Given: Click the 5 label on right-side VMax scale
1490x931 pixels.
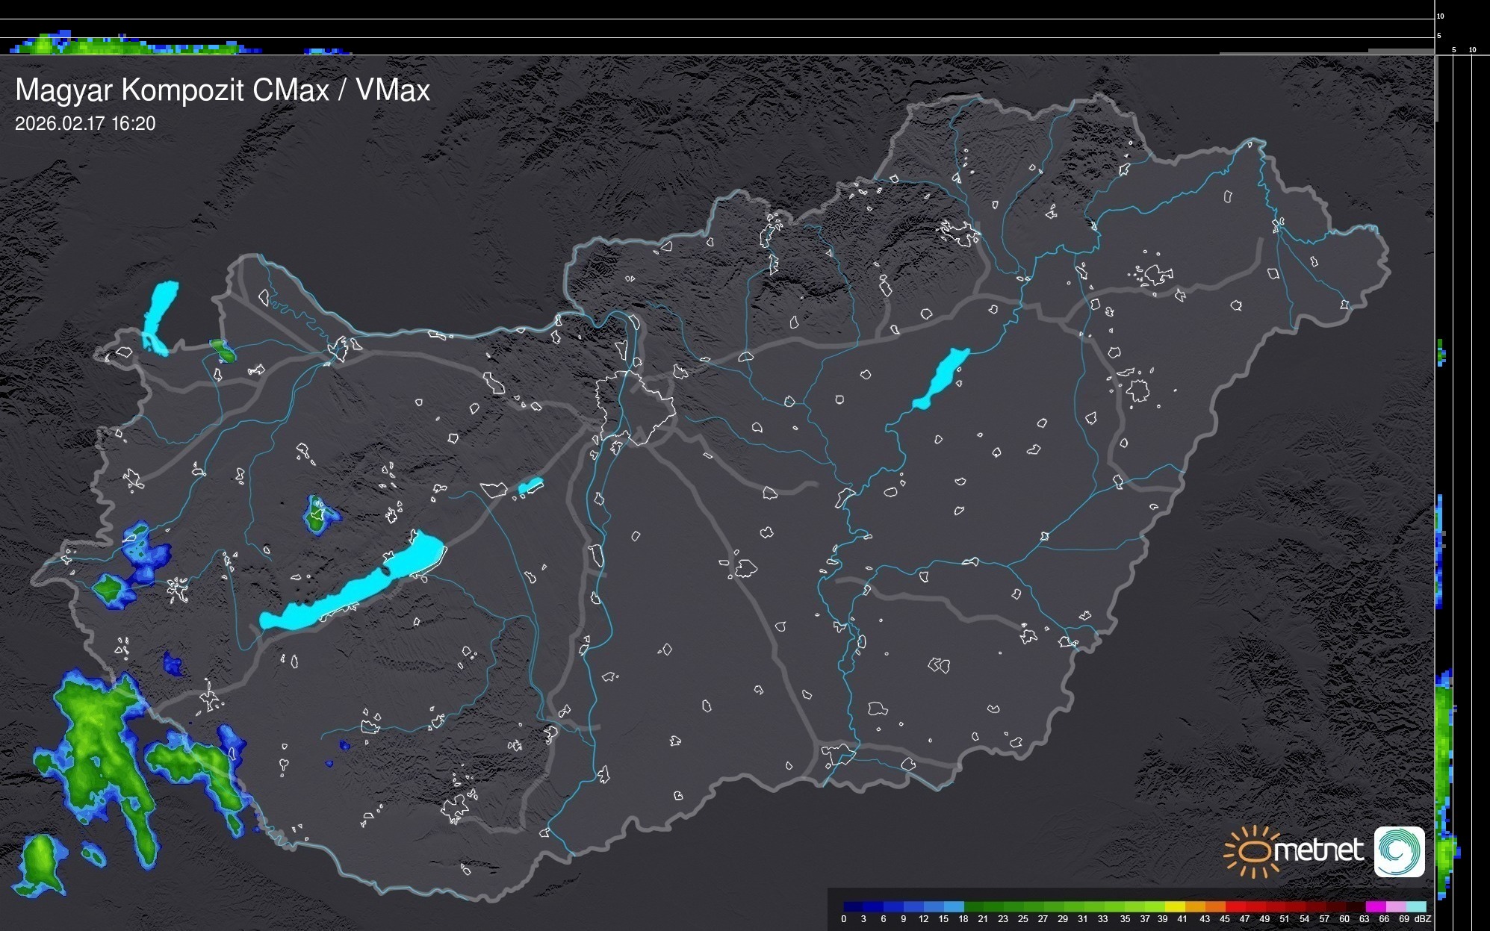Looking at the screenshot, I should [x=1453, y=50].
